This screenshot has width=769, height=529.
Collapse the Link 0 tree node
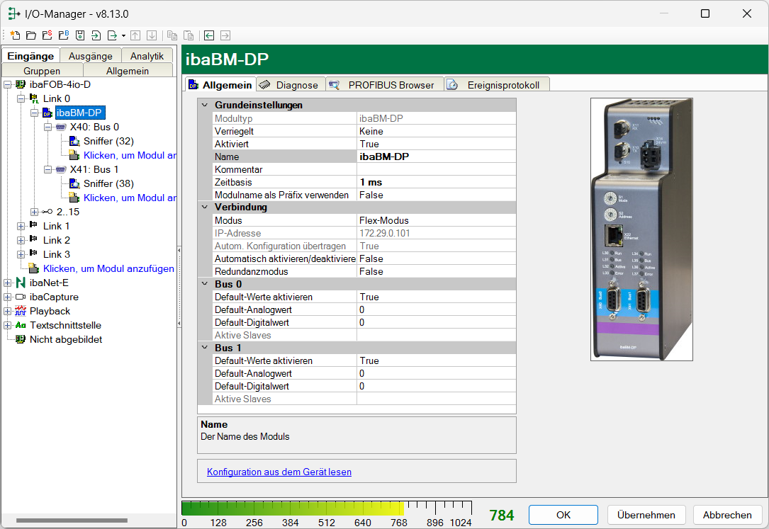pos(21,99)
